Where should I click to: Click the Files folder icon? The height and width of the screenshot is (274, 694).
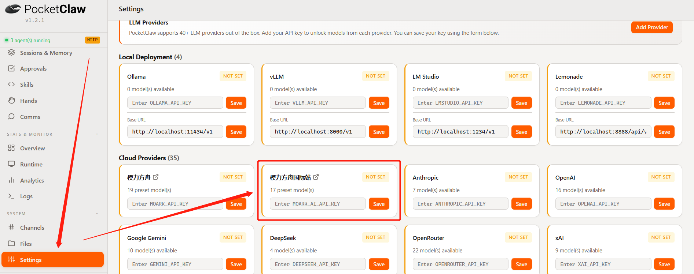(11, 243)
